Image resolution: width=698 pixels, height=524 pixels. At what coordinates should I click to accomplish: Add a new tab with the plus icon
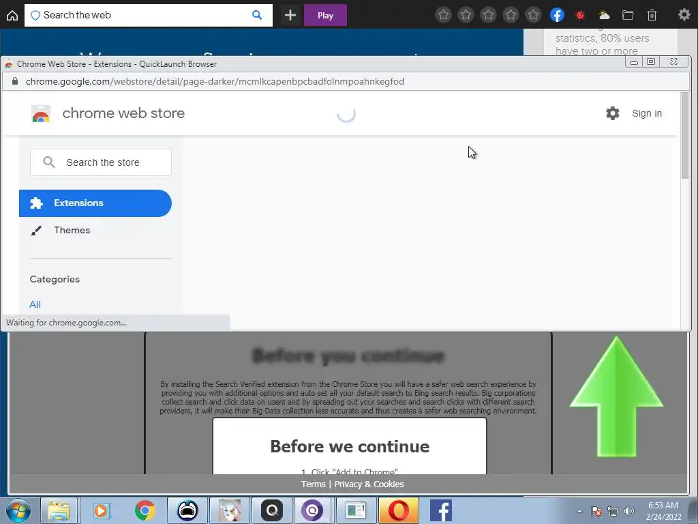coord(290,15)
